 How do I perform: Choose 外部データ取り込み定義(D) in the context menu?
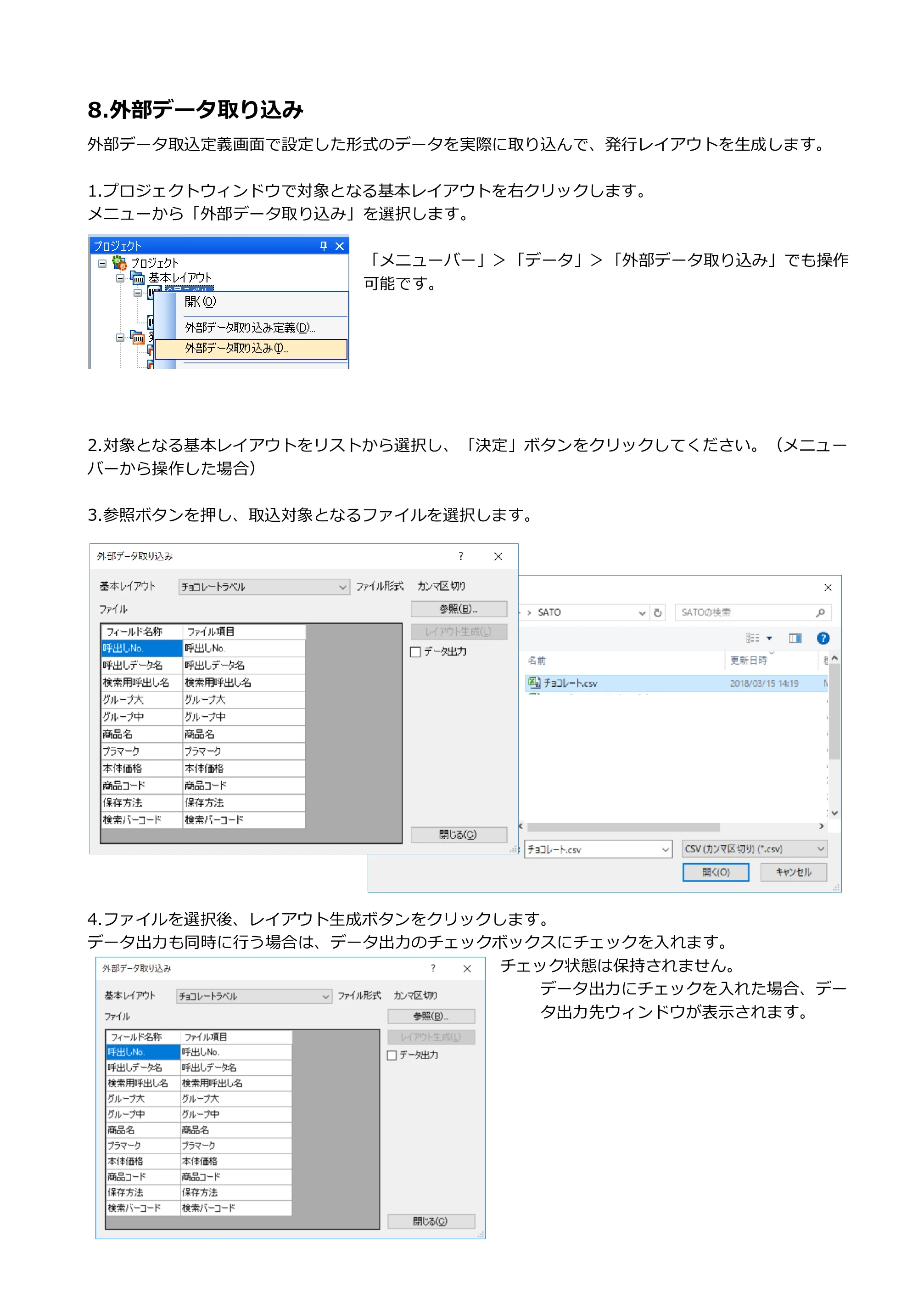pyautogui.click(x=249, y=328)
